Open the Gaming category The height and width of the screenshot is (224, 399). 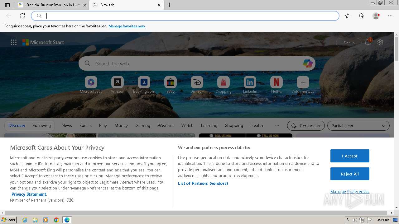click(x=143, y=125)
